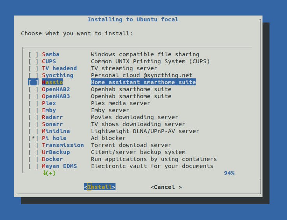The image size is (287, 220).
Task: Click 'Torrent download server' description
Action: (x=131, y=145)
